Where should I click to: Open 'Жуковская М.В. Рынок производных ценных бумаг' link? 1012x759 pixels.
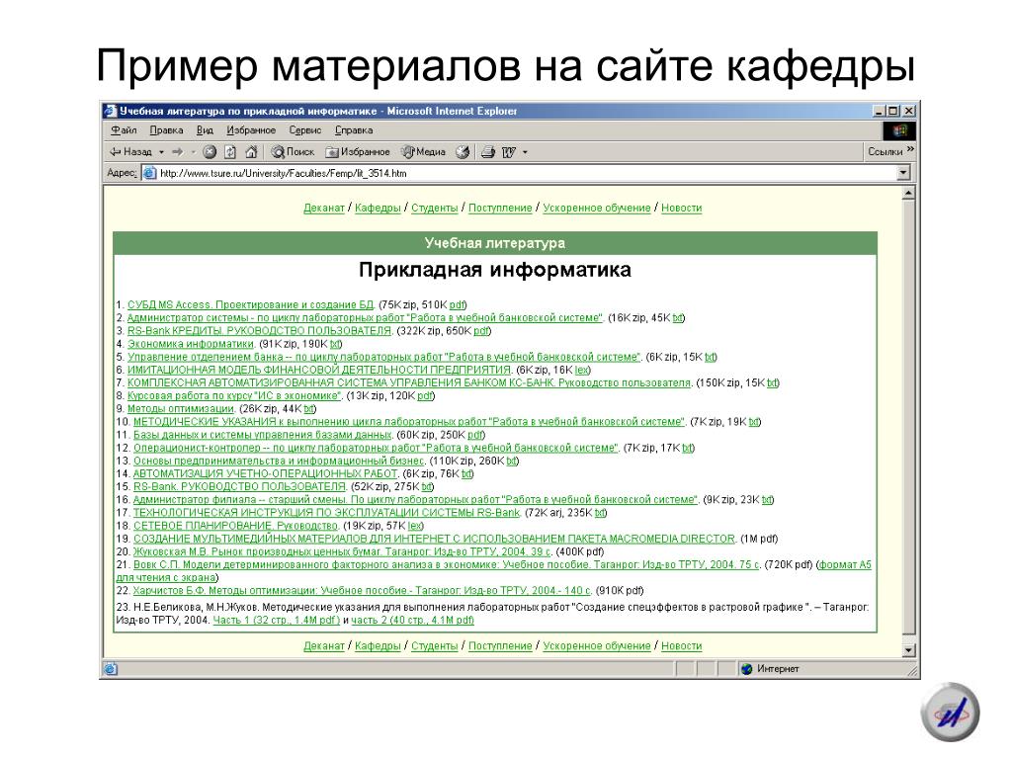(x=342, y=551)
